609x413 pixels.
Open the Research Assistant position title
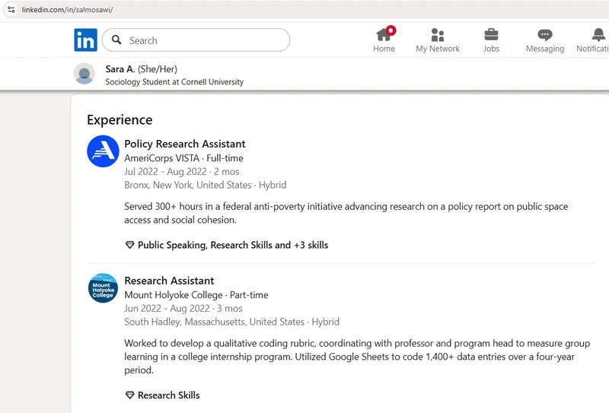(169, 281)
